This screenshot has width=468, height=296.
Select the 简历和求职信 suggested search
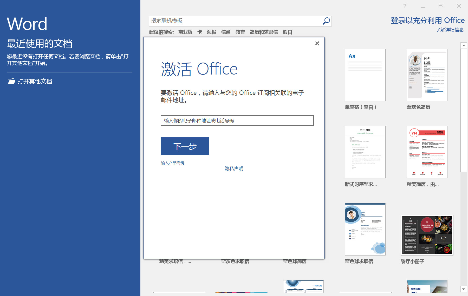click(x=264, y=32)
